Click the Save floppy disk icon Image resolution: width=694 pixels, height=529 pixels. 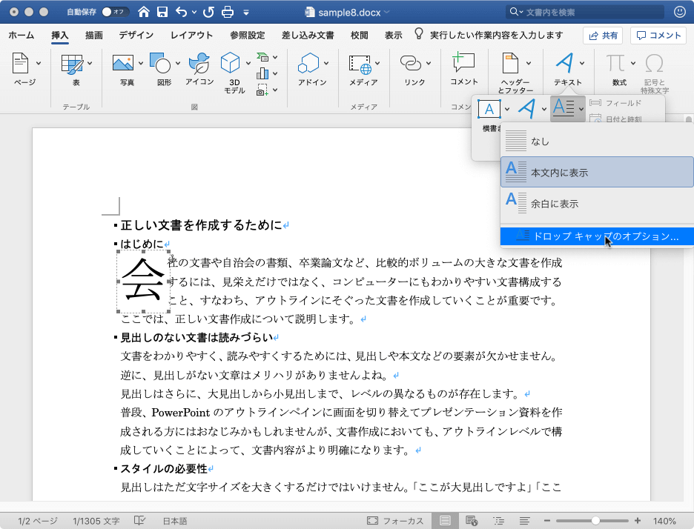(x=162, y=12)
